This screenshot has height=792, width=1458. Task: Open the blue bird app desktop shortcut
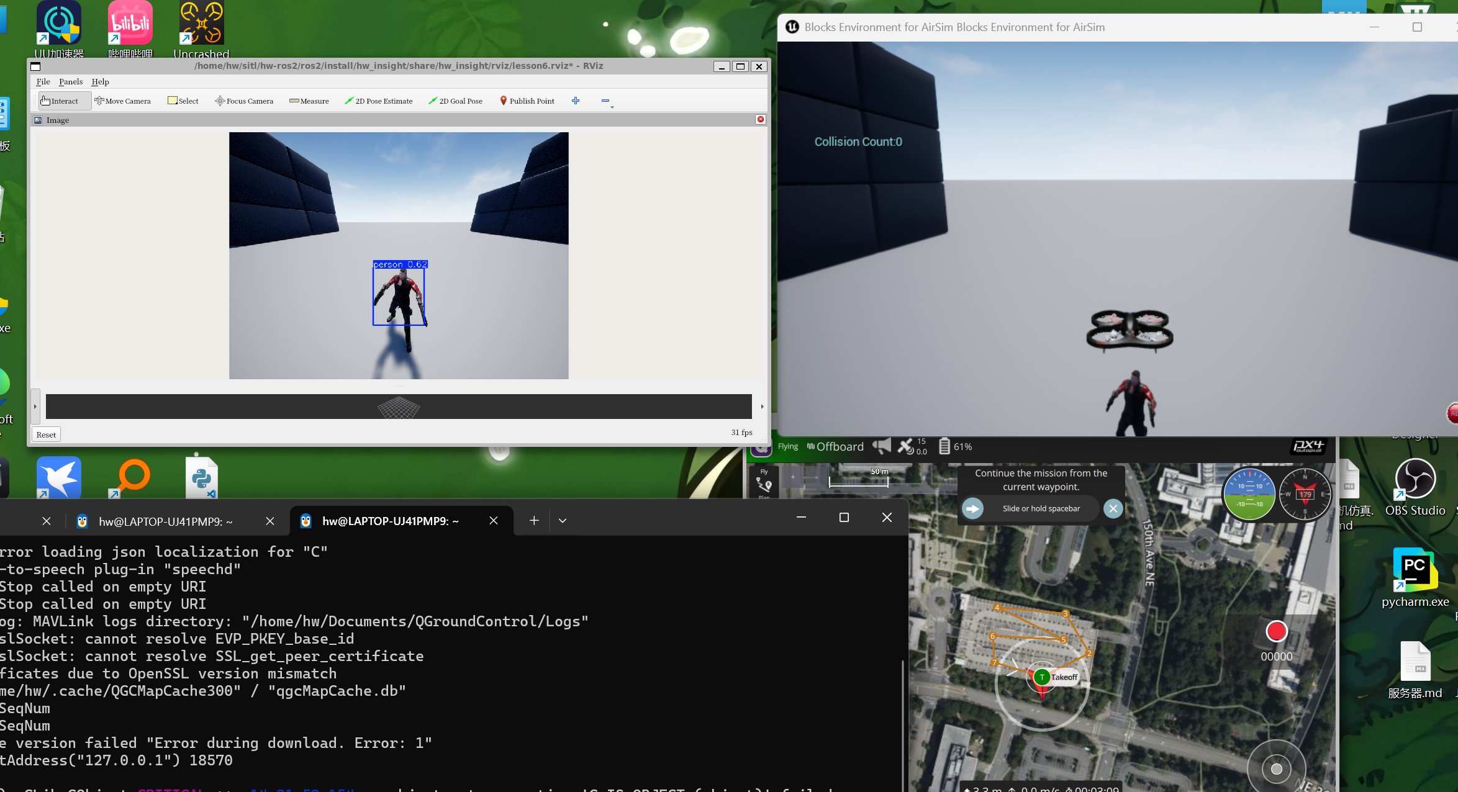pyautogui.click(x=59, y=478)
